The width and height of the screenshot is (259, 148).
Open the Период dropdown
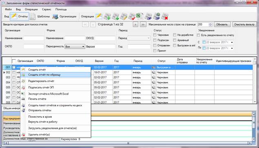click(x=139, y=38)
